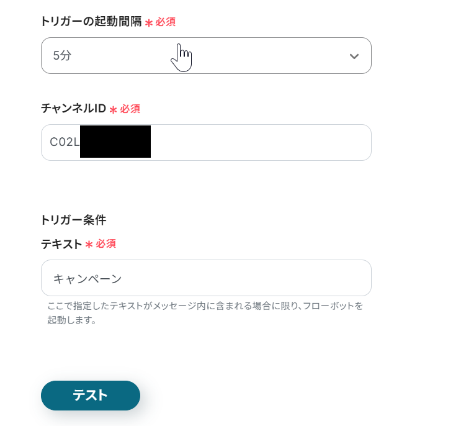Screen dimensions: 466x426
Task: Click the 必須 marker next to テキスト
Action: coord(106,244)
